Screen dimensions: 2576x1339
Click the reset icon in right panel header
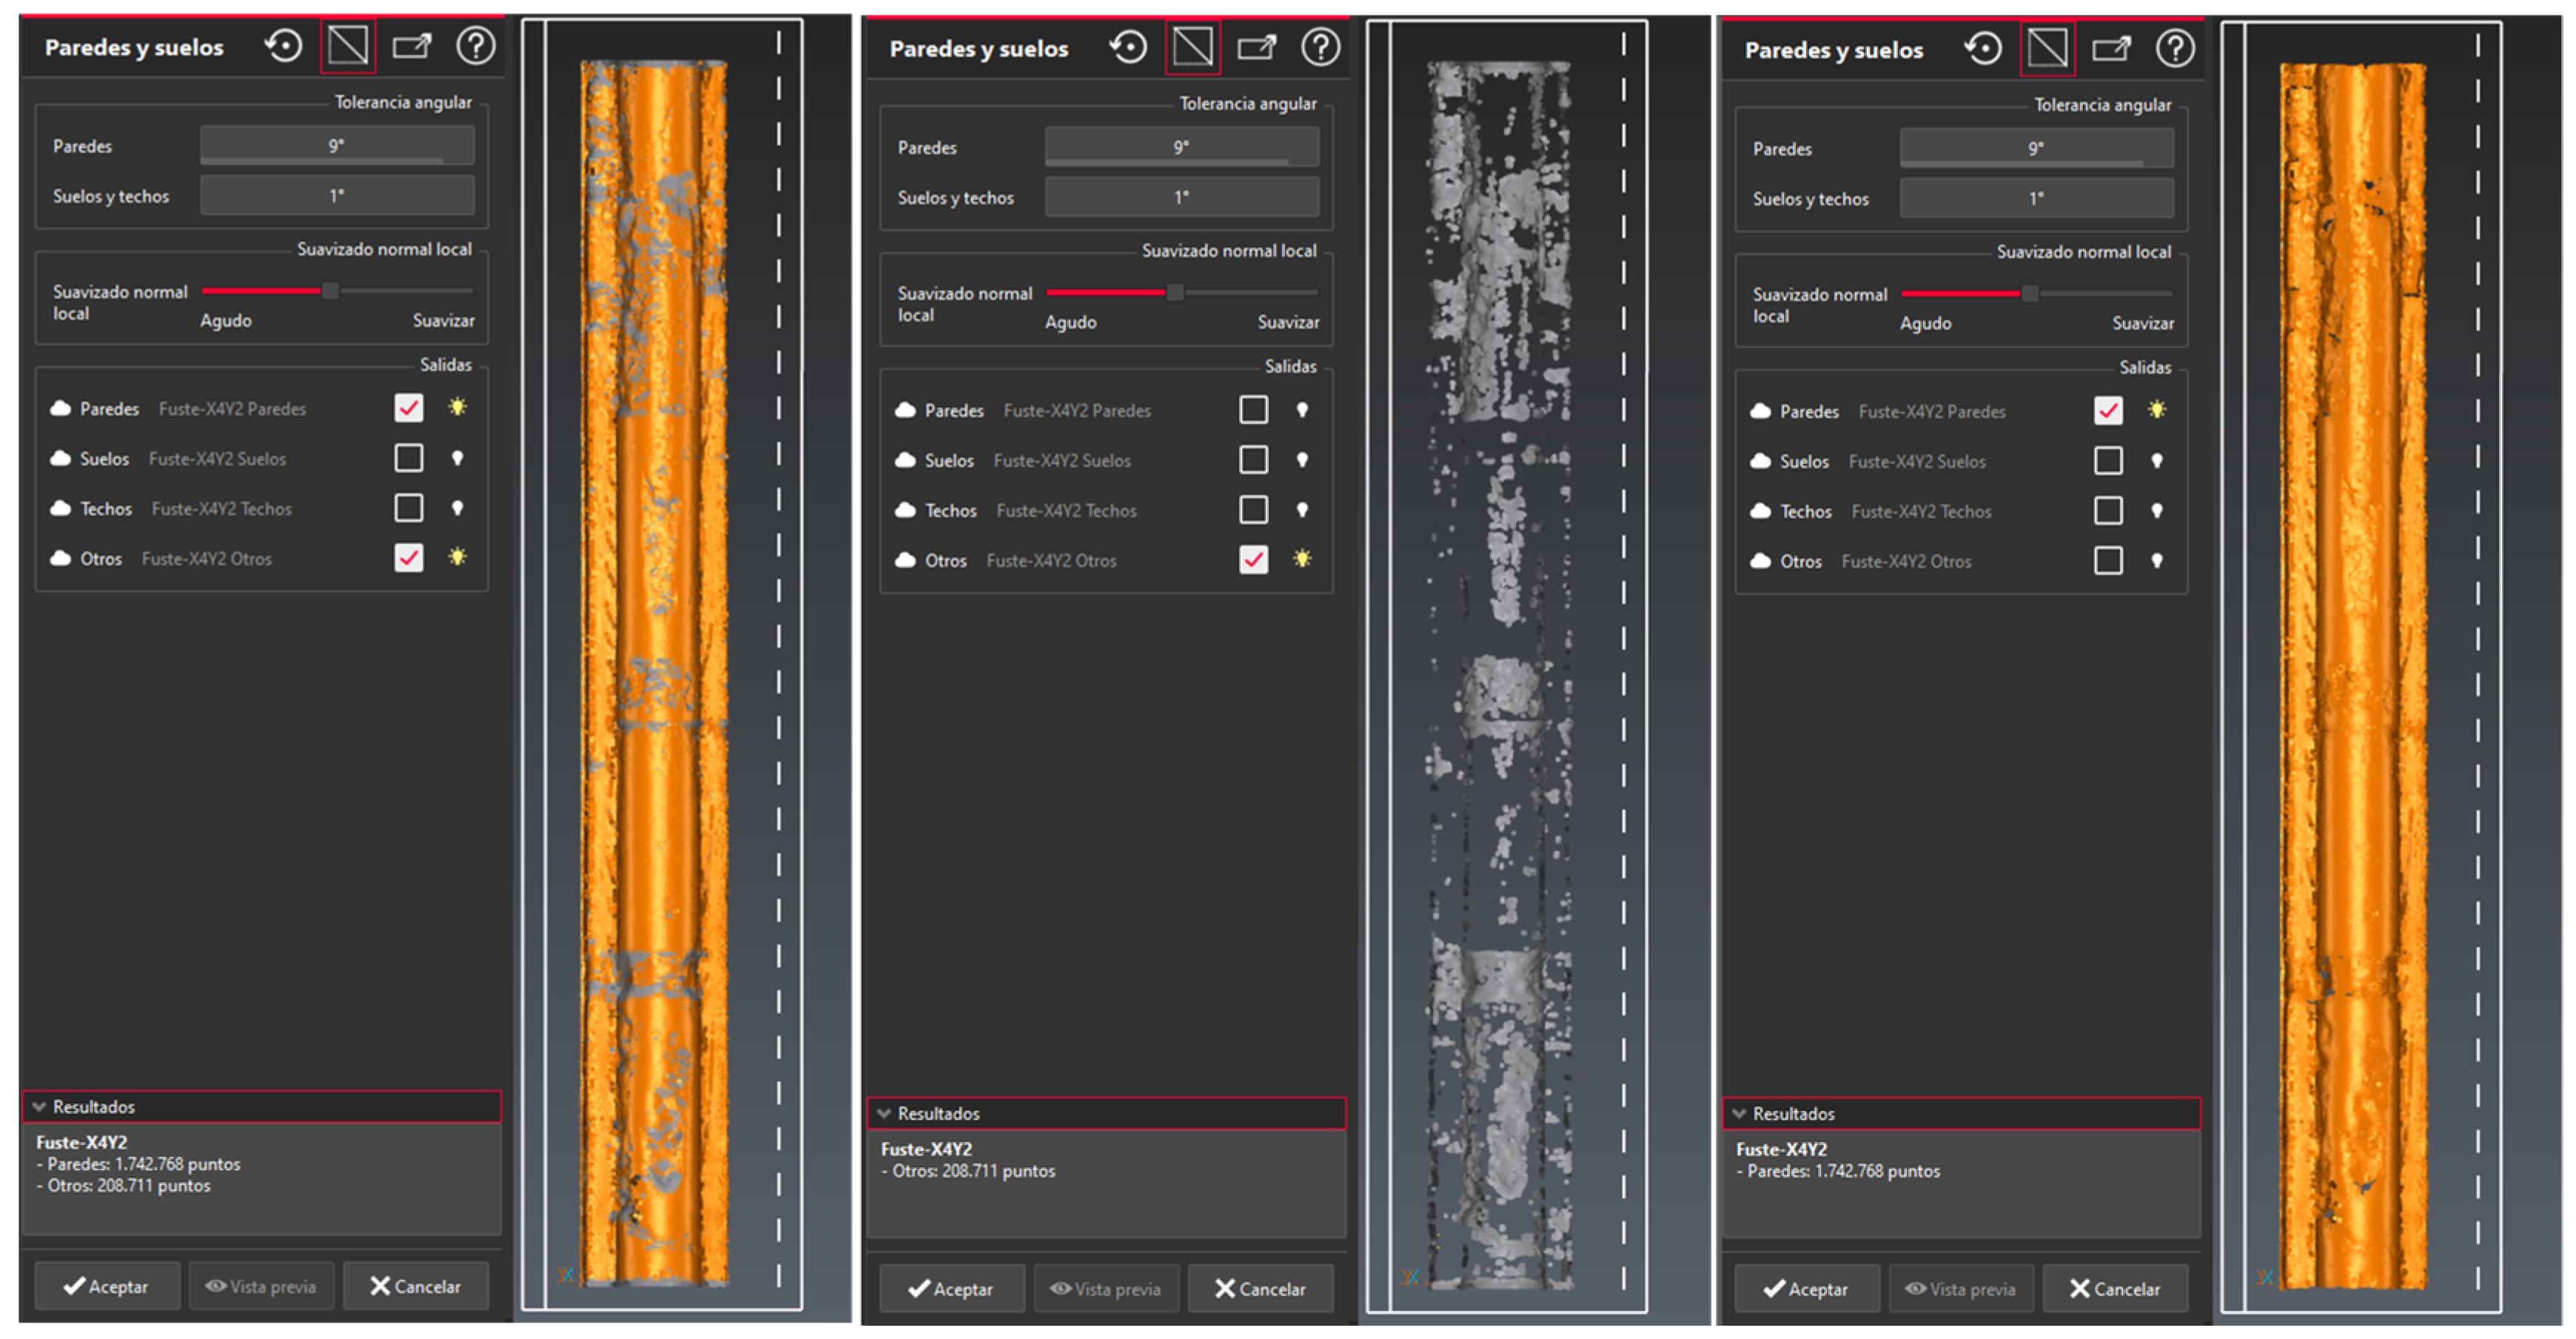pos(1983,48)
